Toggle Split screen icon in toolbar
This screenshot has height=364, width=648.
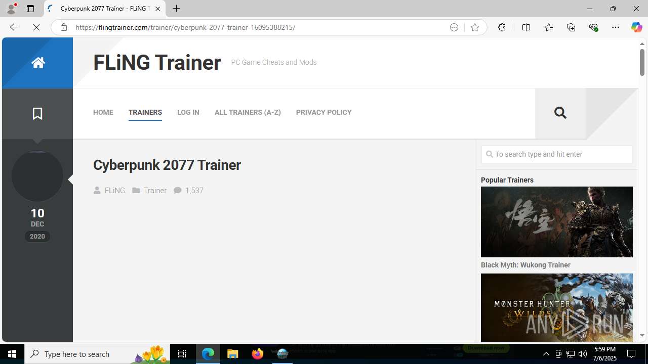coord(526,27)
